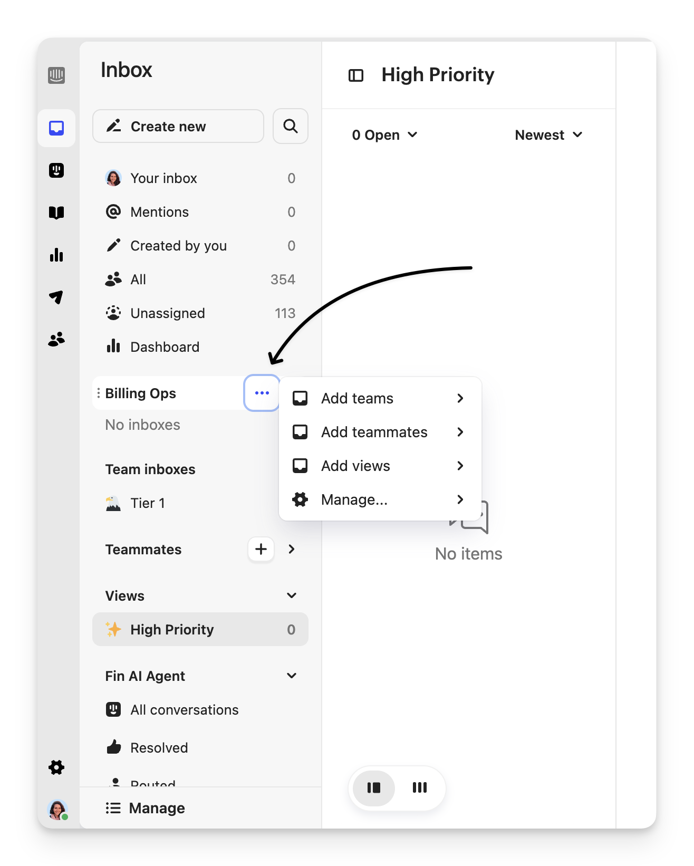This screenshot has width=694, height=866.
Task: Toggle the sidebar panel next to High Priority
Action: click(356, 75)
